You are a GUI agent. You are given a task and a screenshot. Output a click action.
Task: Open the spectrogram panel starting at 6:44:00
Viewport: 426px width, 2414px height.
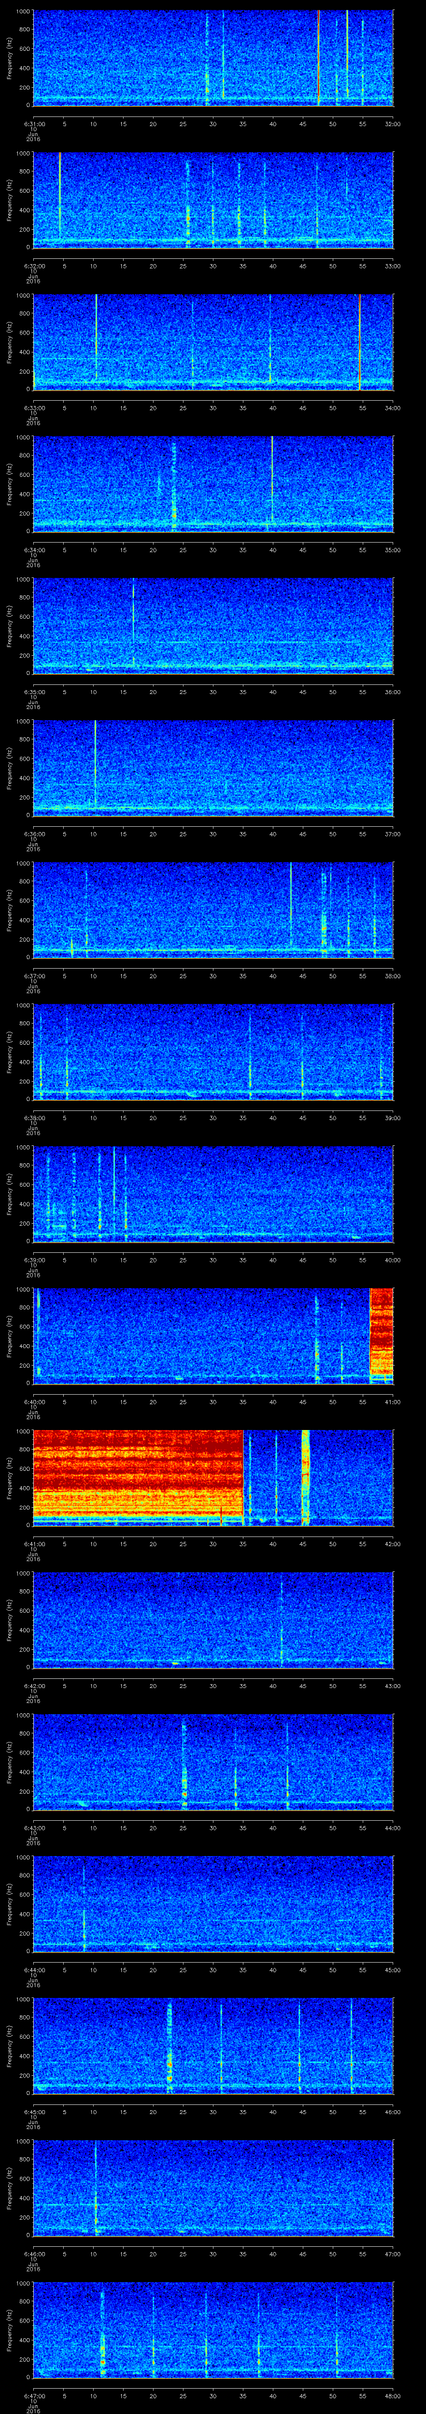[213, 1904]
